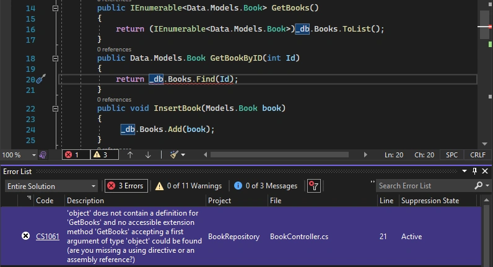This screenshot has height=267, width=493.
Task: Collapse the GetBookByID method outline
Action: [x=55, y=58]
